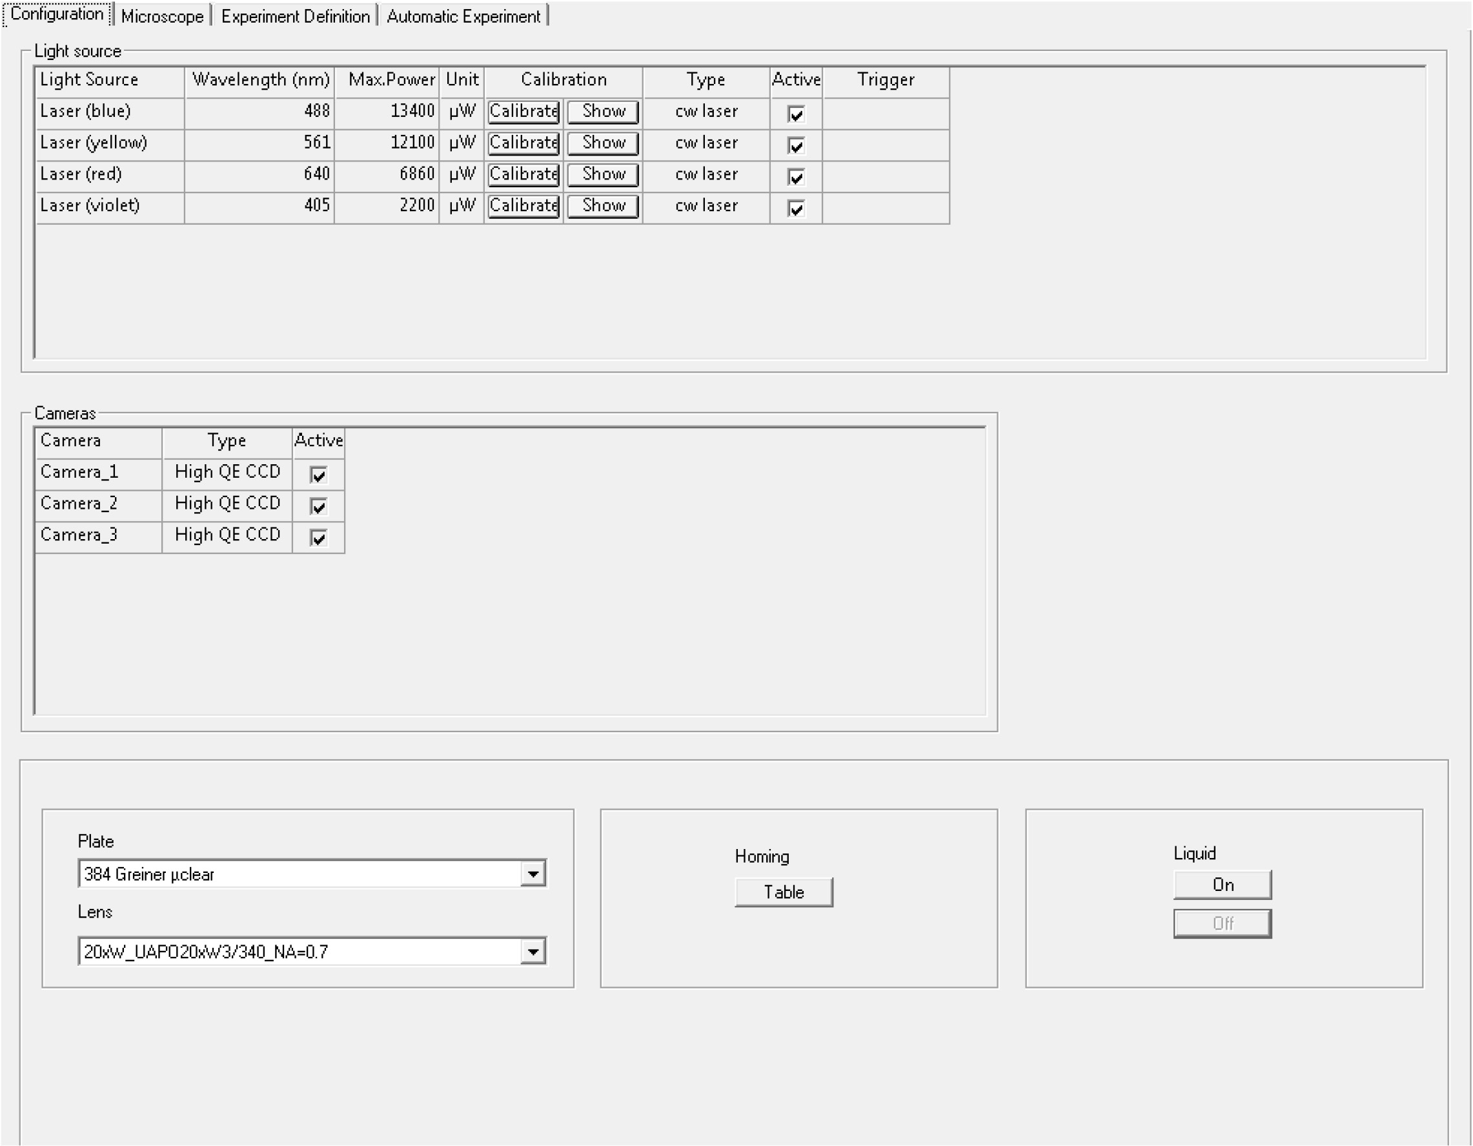Viewport: 1473px width, 1146px height.
Task: Show calibration for Laser (violet)
Action: point(603,206)
